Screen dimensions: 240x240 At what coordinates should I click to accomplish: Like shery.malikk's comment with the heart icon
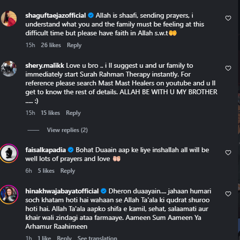click(228, 68)
